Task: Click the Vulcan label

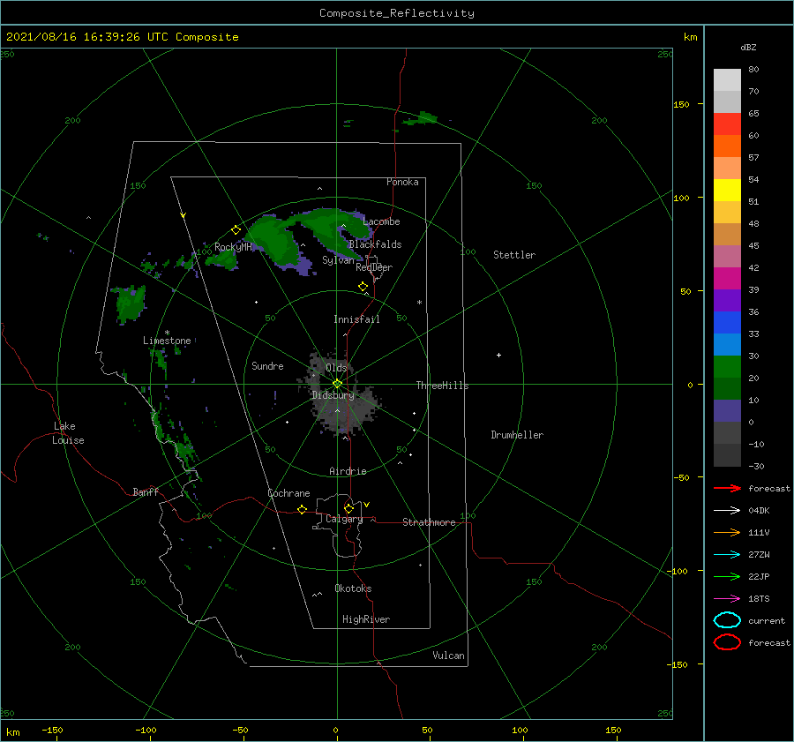Action: [448, 656]
